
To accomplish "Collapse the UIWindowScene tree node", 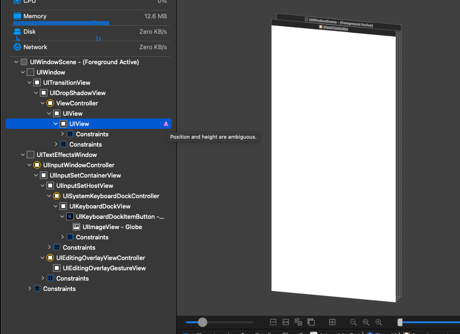I will (16, 62).
